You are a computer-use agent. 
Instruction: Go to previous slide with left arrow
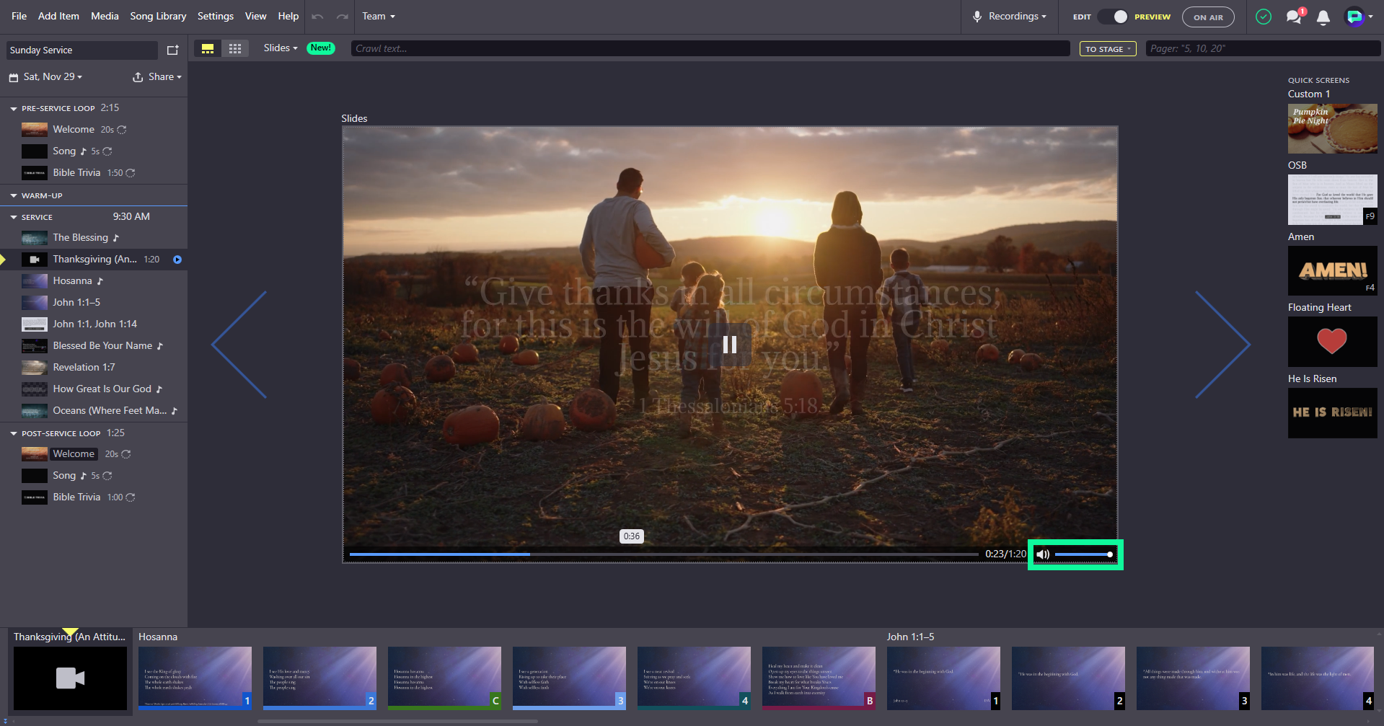[x=239, y=345]
